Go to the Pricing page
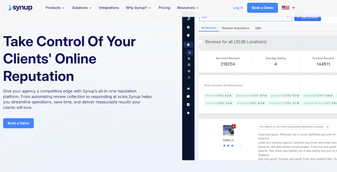This screenshot has height=172, width=337. 164,8
